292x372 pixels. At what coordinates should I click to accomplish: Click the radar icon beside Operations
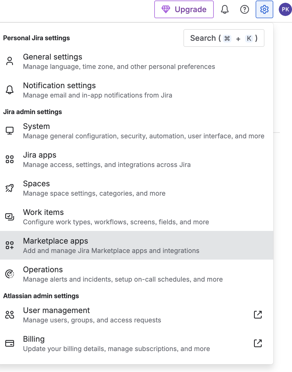point(10,274)
